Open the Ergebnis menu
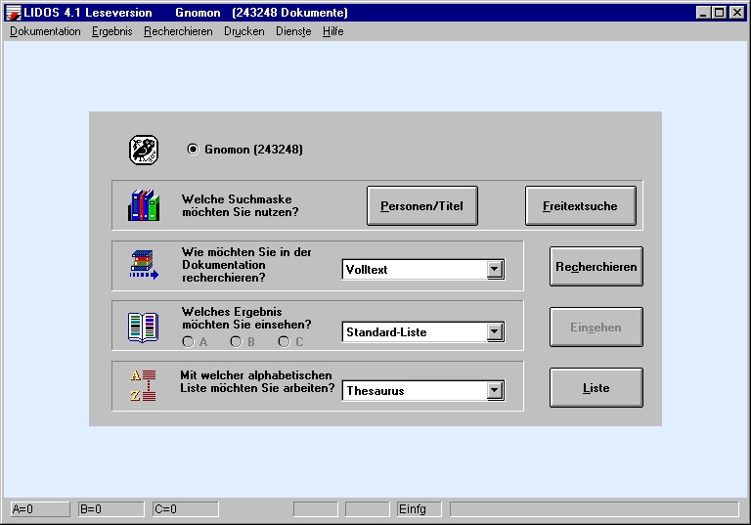Viewport: 751px width, 525px height. pos(112,31)
